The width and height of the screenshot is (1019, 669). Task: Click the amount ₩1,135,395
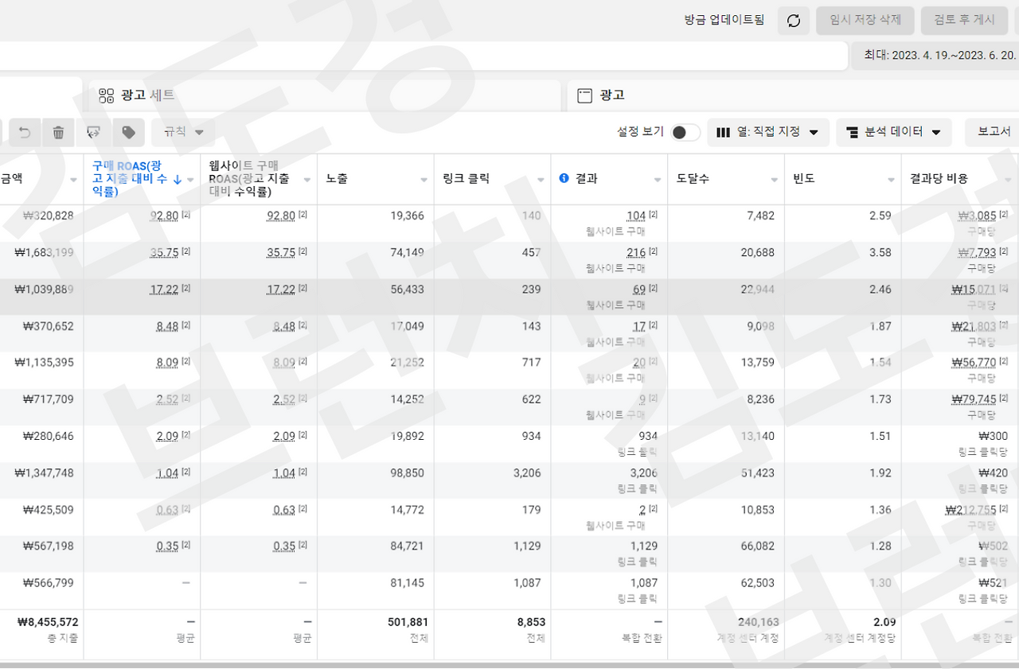(44, 362)
